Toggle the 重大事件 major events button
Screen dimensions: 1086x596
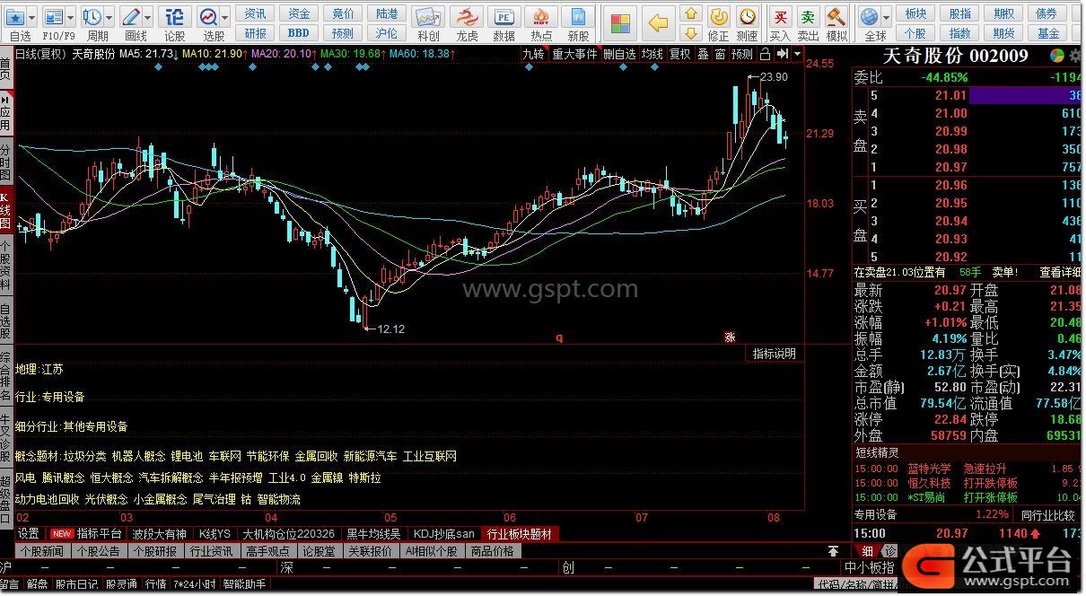coord(574,54)
